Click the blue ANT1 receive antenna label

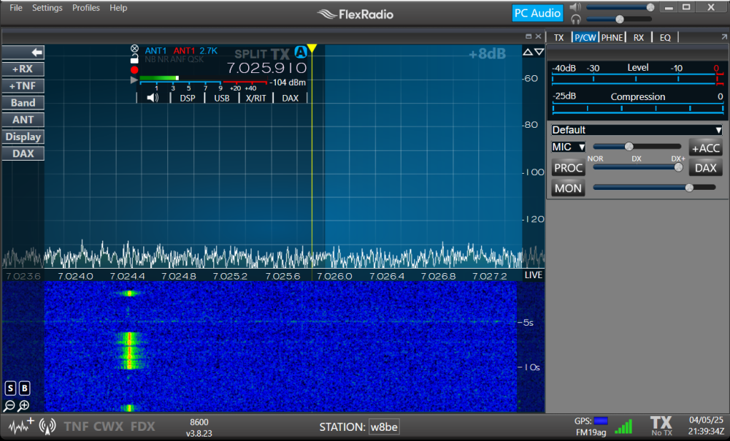click(x=156, y=51)
